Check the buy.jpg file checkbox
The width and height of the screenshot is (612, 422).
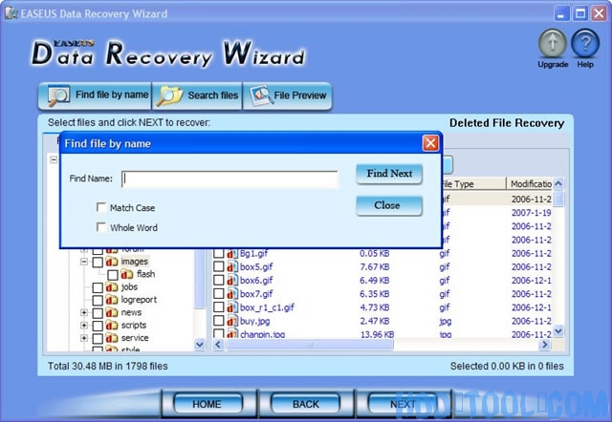[219, 321]
